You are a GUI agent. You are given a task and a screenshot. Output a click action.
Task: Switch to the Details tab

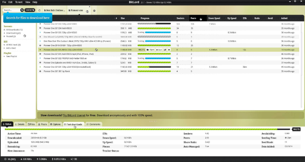coord(20,124)
